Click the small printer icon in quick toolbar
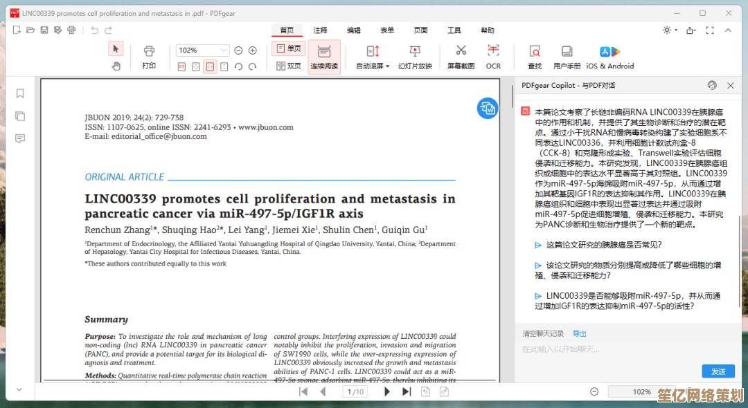748x408 pixels. click(x=71, y=30)
